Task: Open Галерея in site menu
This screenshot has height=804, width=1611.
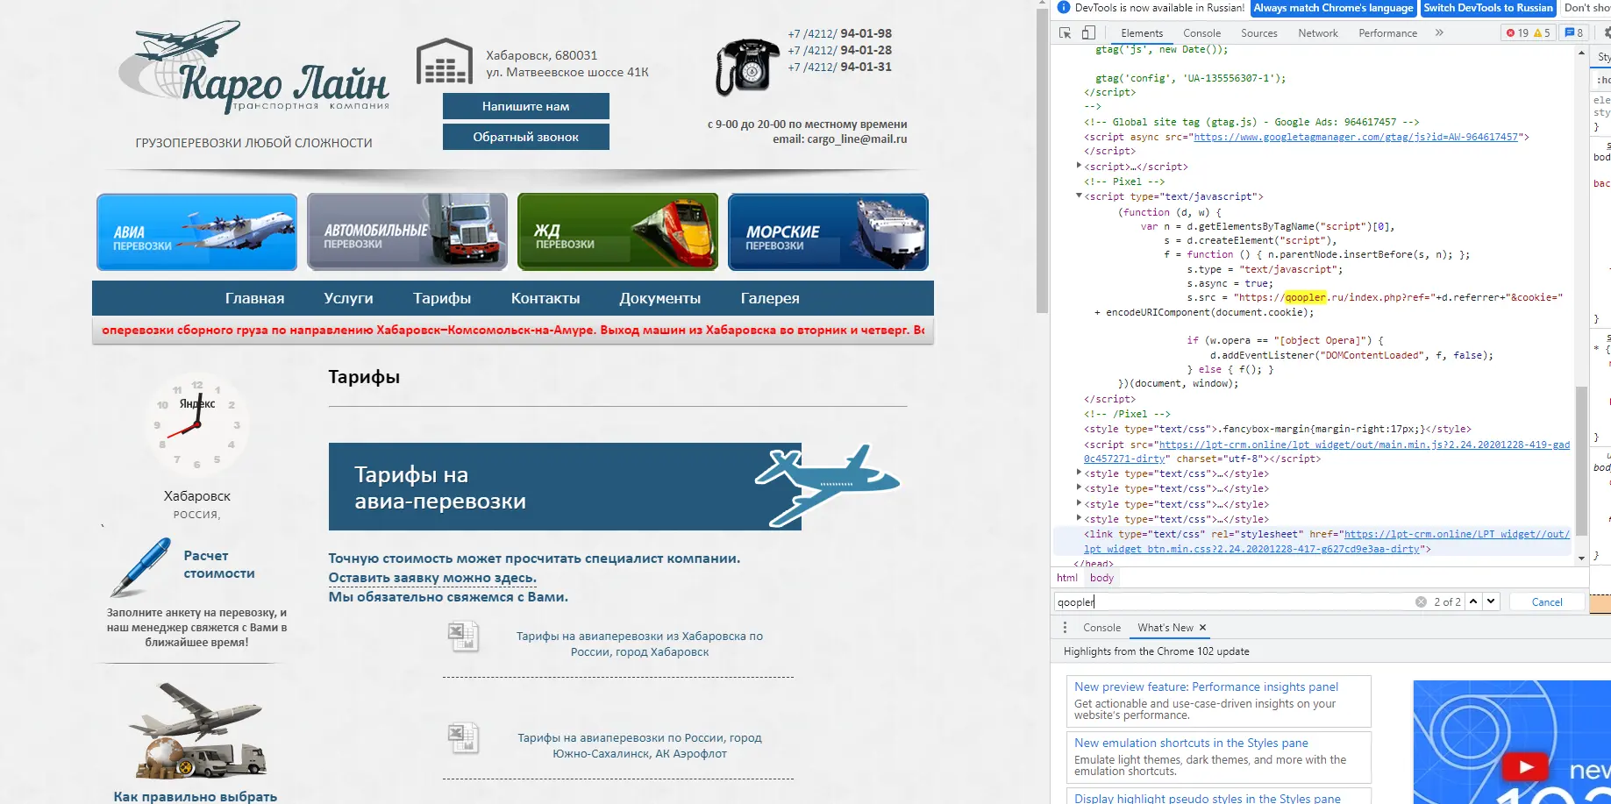Action: [x=770, y=298]
